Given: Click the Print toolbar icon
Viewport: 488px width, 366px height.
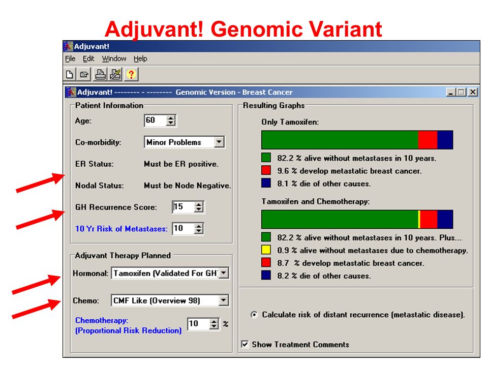Looking at the screenshot, I should click(x=100, y=74).
